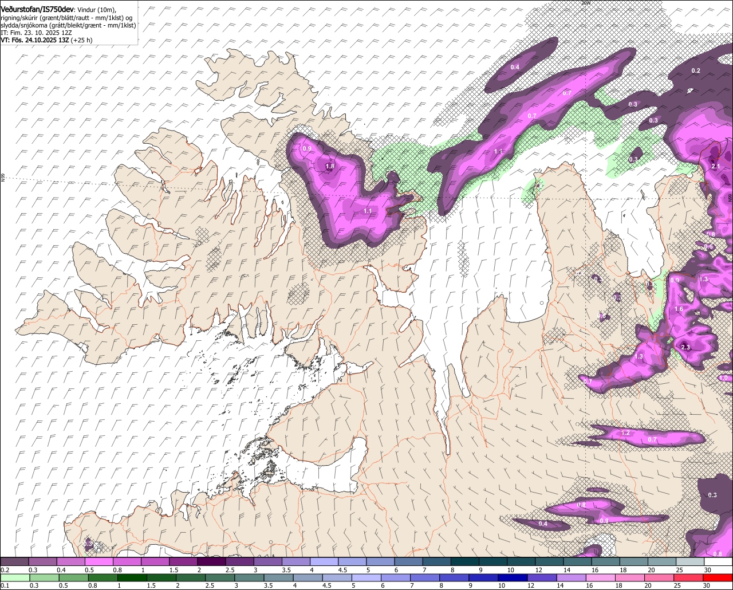The height and width of the screenshot is (590, 733).
Task: Click the 1.2 precipitation value on the map
Action: coord(625,433)
